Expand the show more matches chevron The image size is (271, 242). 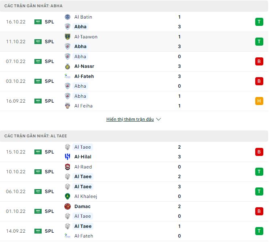pos(159,120)
